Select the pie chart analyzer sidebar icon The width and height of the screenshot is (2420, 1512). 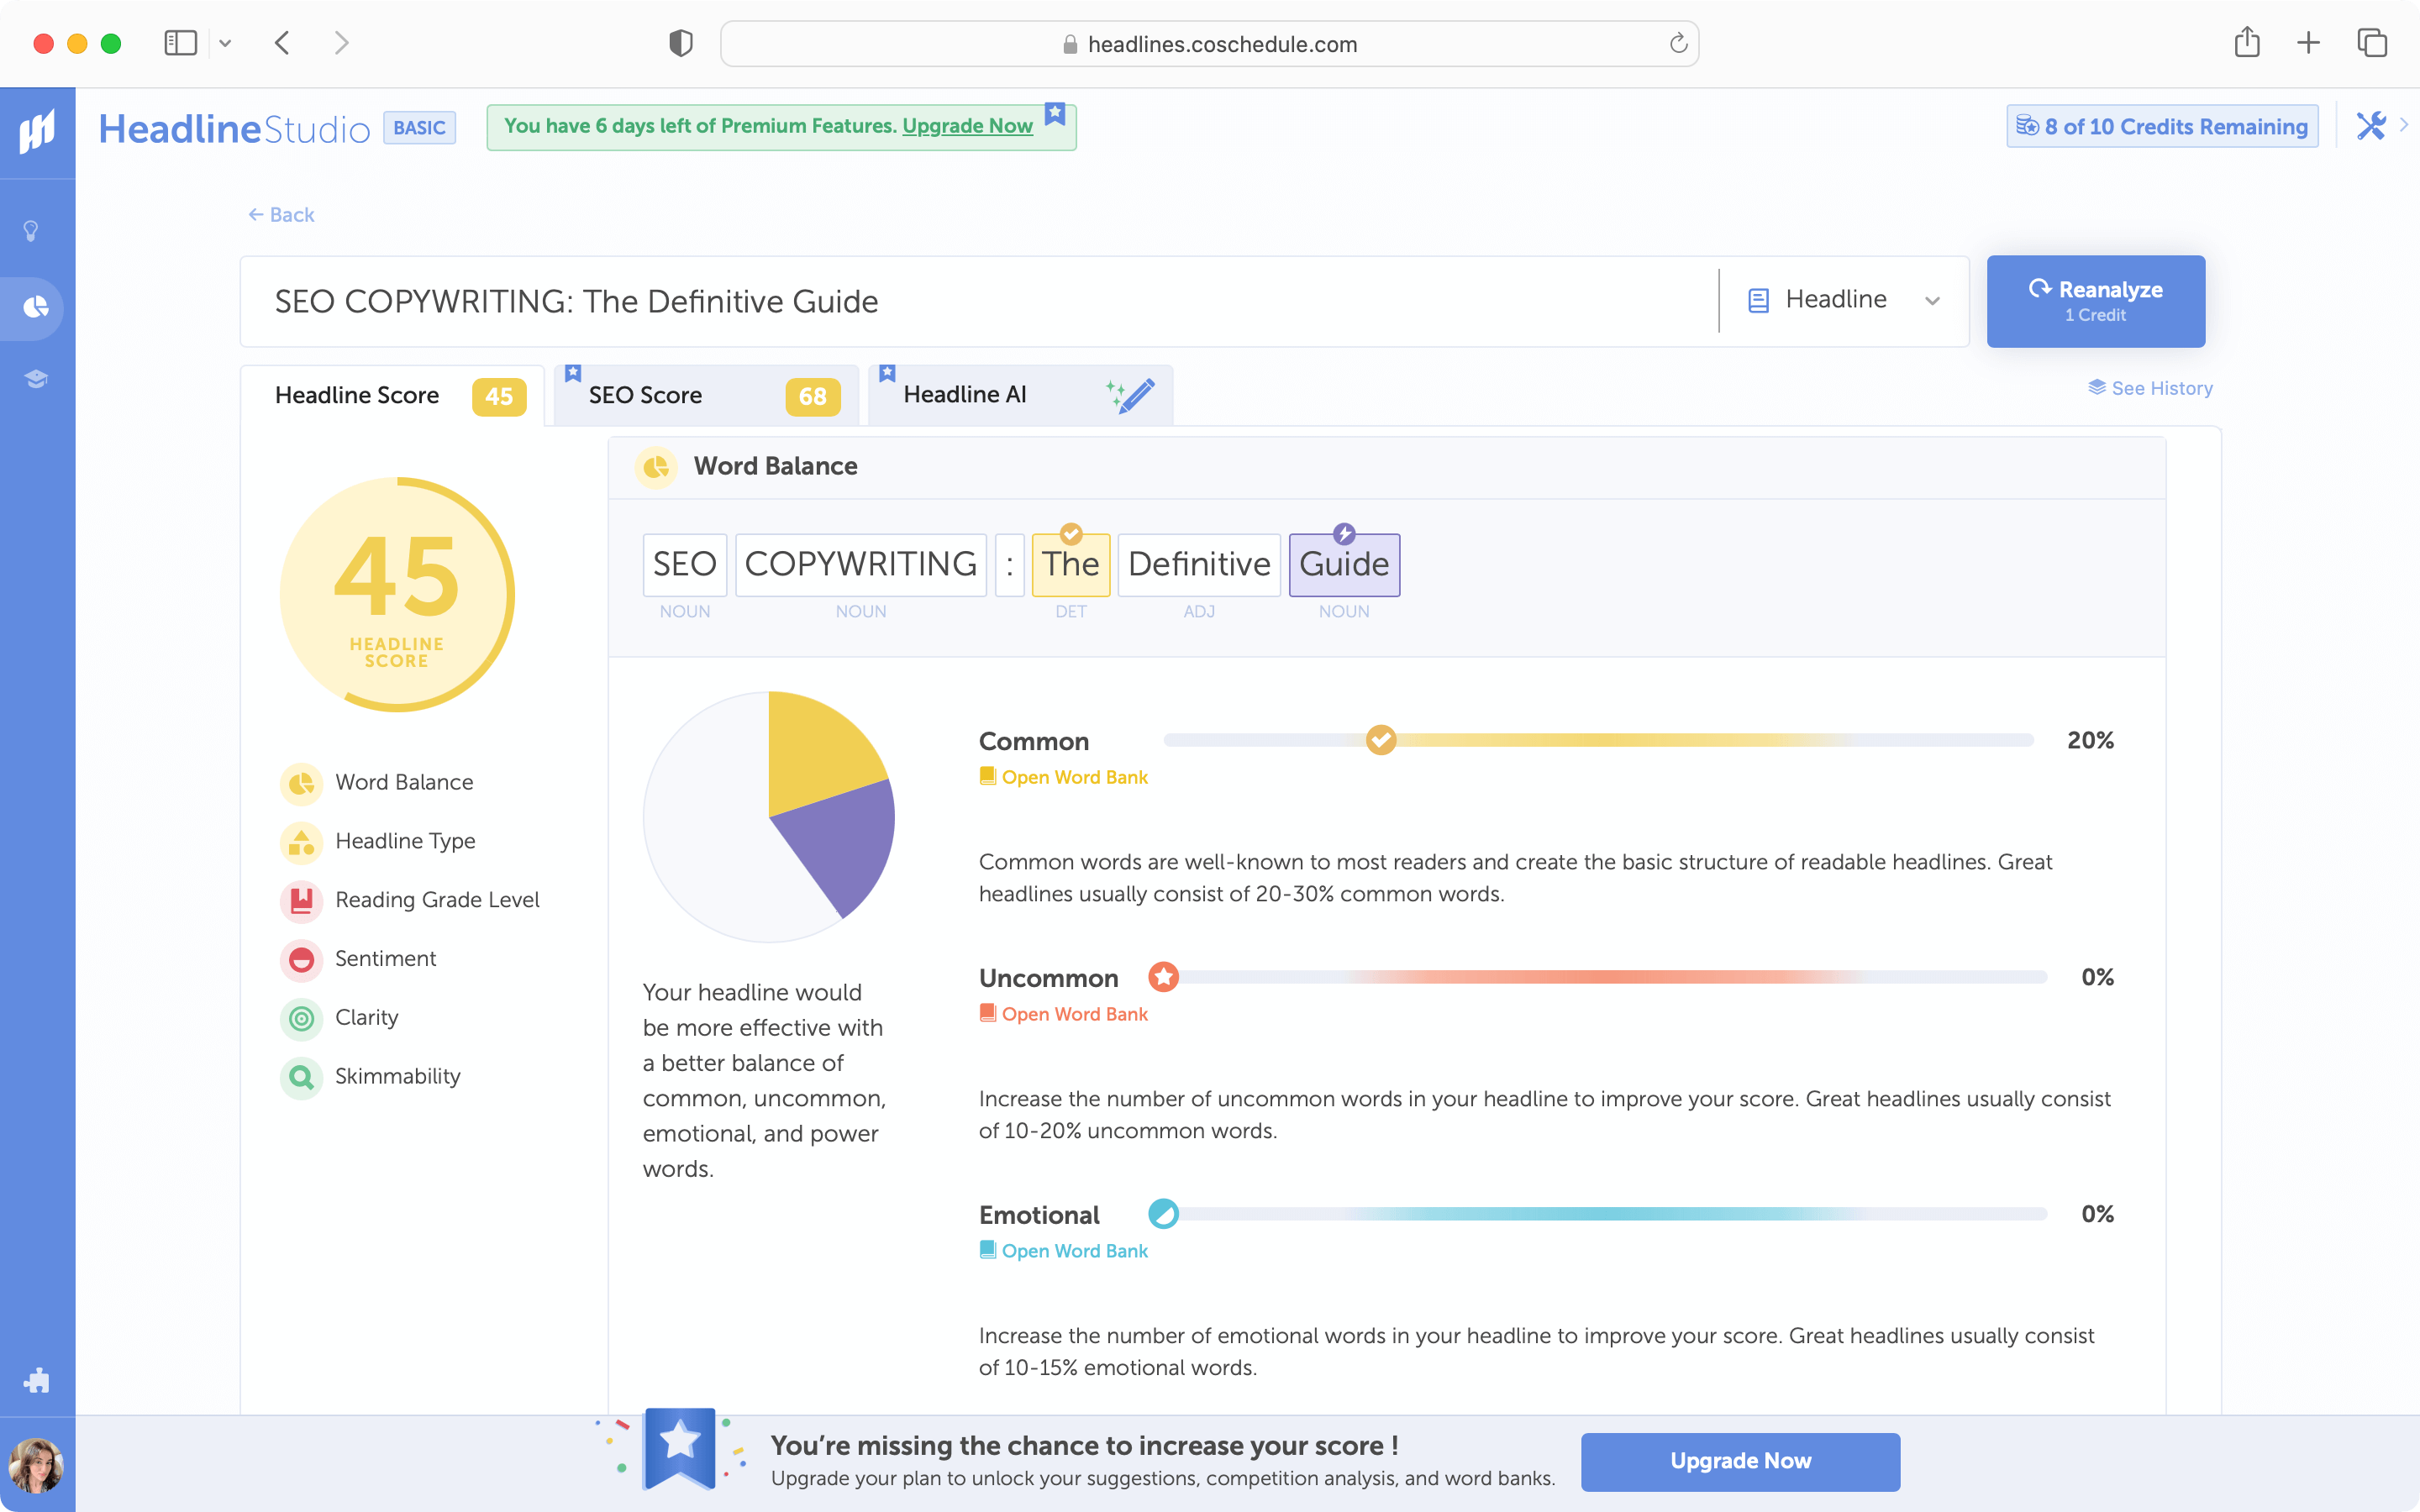coord(36,306)
